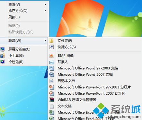Select the 粘贴快捷方式(S) entry
This screenshot has height=120, width=142.
(24, 32)
